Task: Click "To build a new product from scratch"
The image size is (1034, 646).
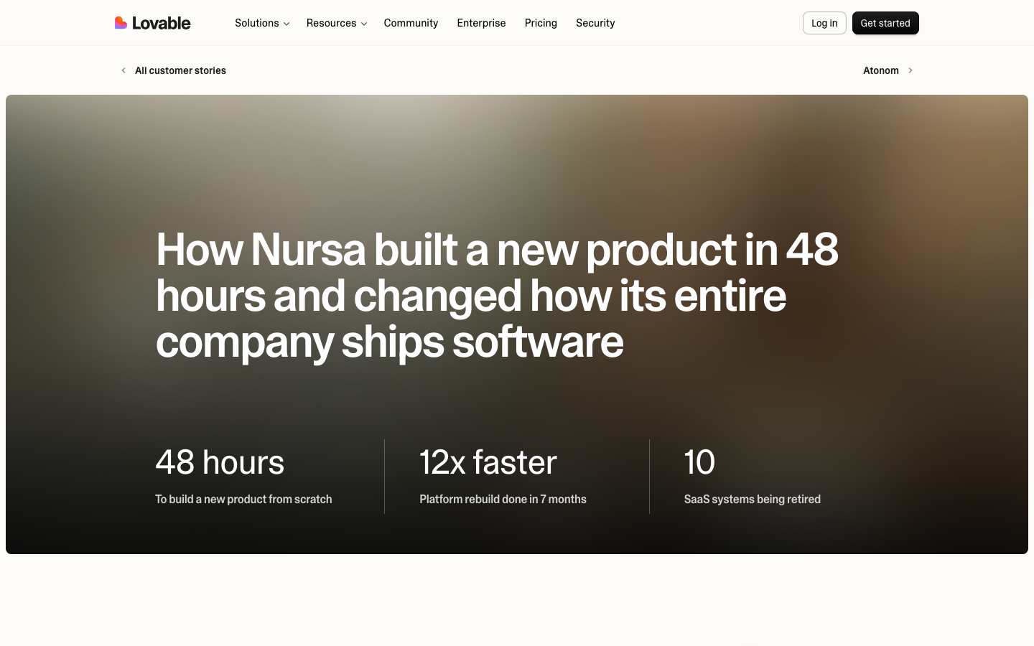Action: coord(243,499)
